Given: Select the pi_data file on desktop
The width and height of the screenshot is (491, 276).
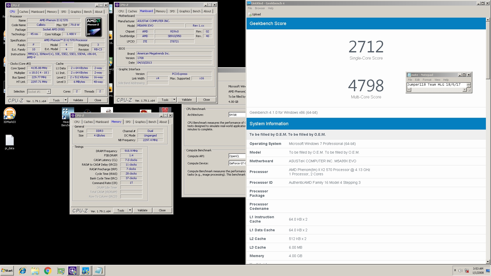Looking at the screenshot, I should (x=9, y=142).
